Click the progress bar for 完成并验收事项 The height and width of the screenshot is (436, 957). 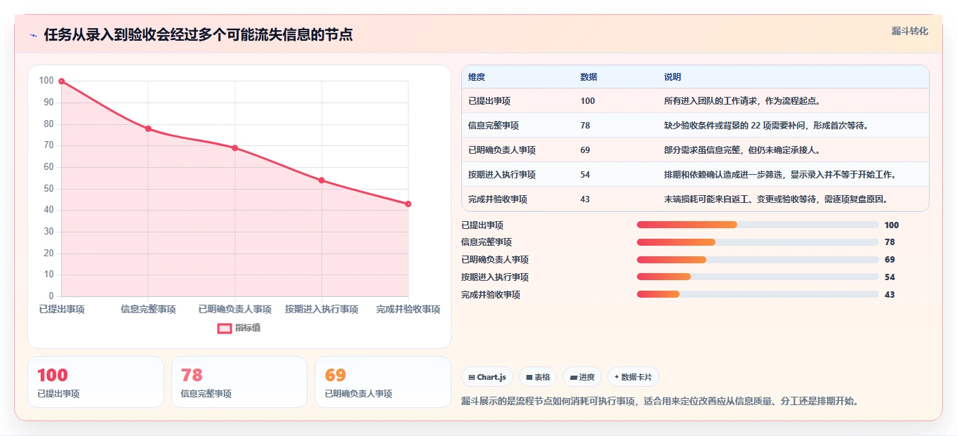point(758,294)
